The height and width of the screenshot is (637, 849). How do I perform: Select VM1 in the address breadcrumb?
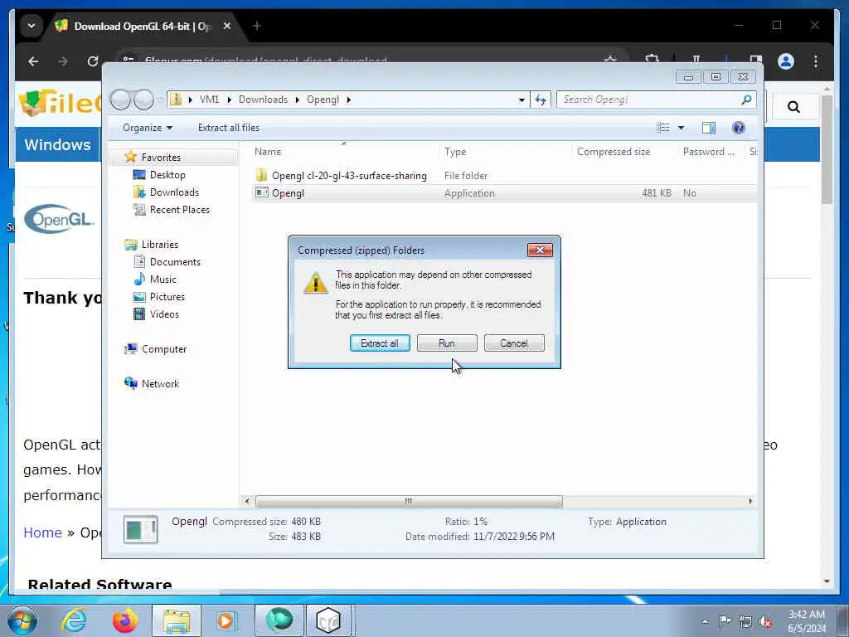210,100
